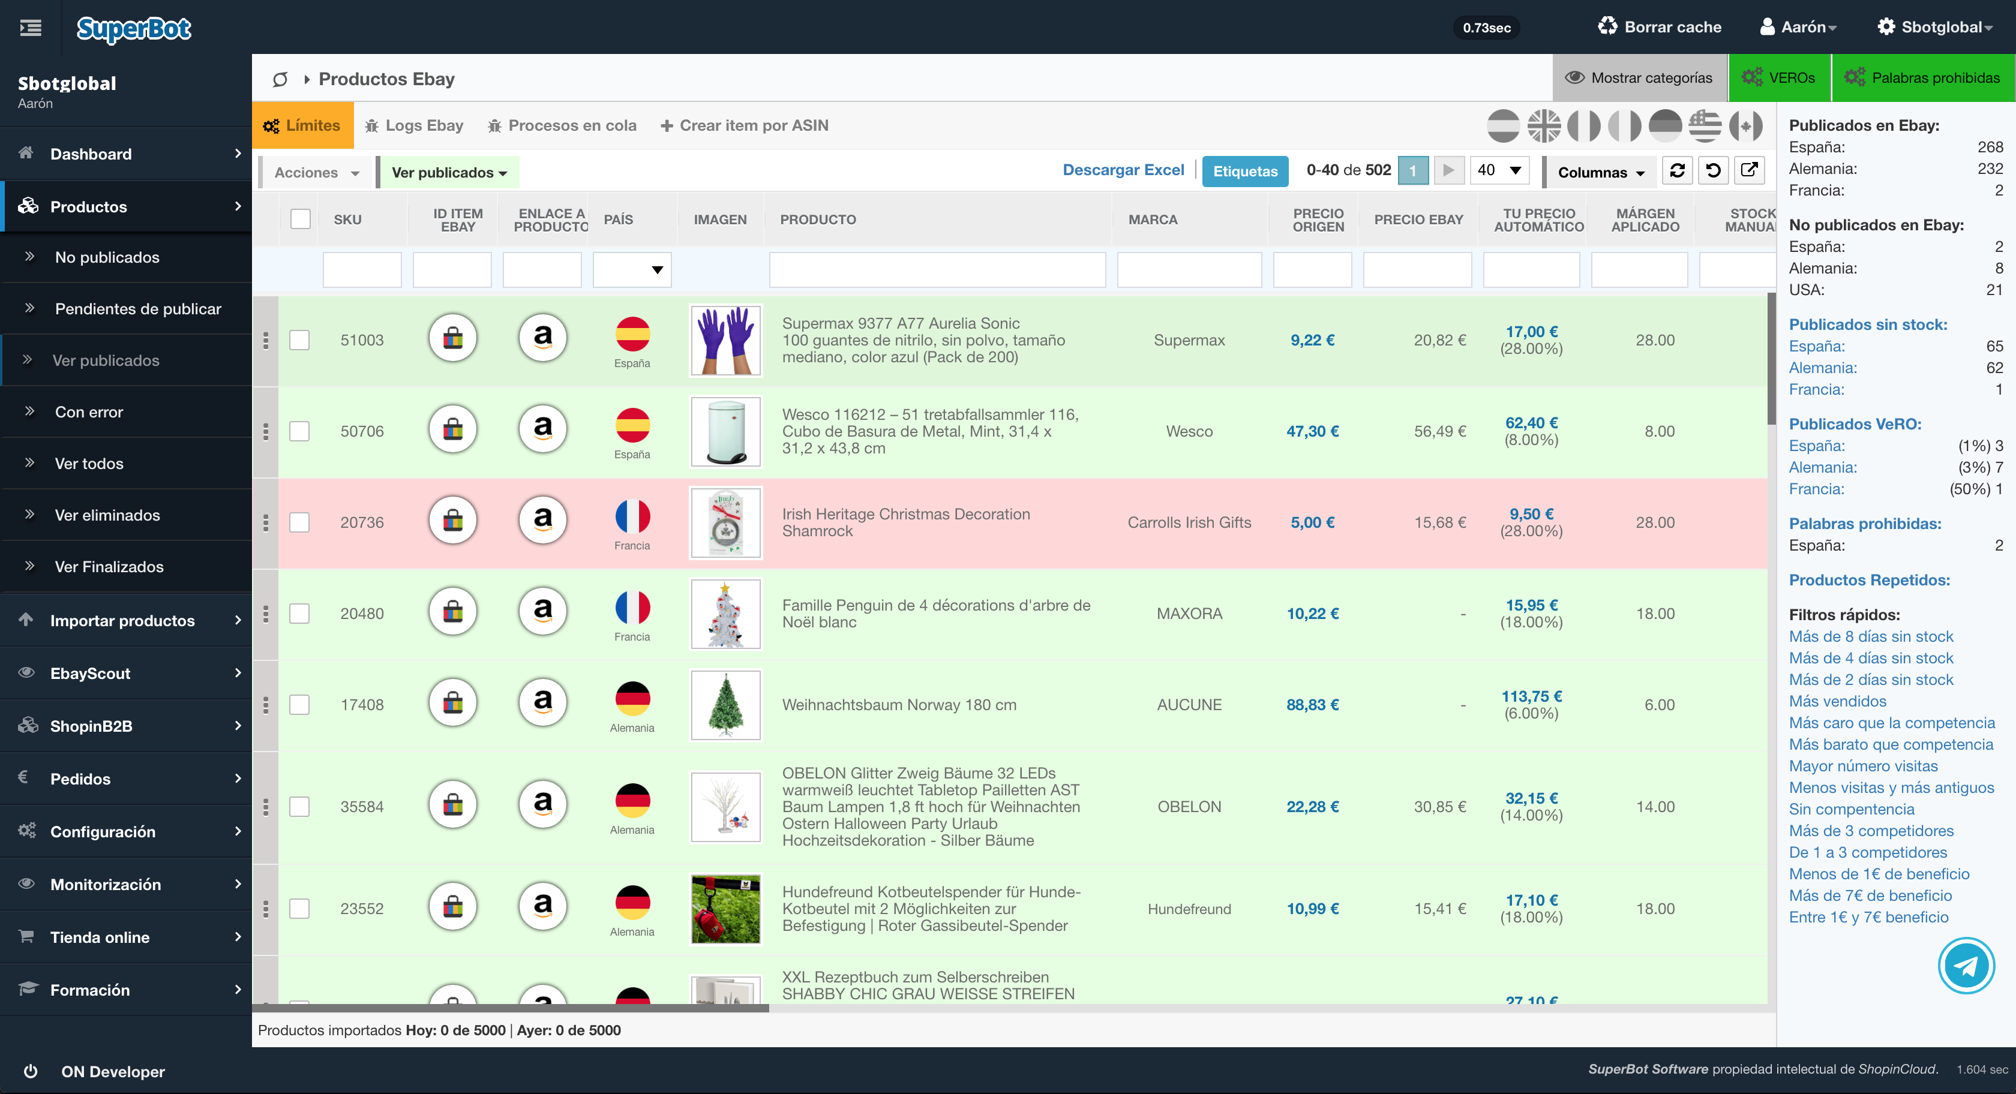Filter by the grayed Spain flag
The width and height of the screenshot is (2016, 1094).
pyautogui.click(x=1504, y=126)
